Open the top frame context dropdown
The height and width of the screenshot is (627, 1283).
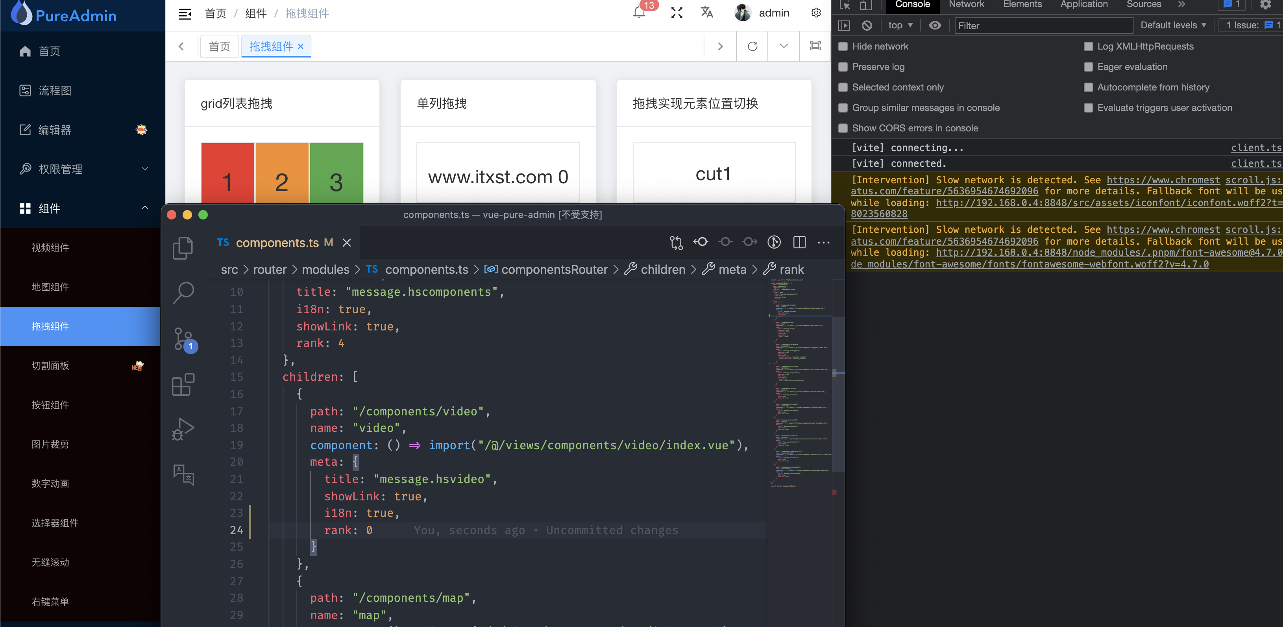(x=900, y=25)
